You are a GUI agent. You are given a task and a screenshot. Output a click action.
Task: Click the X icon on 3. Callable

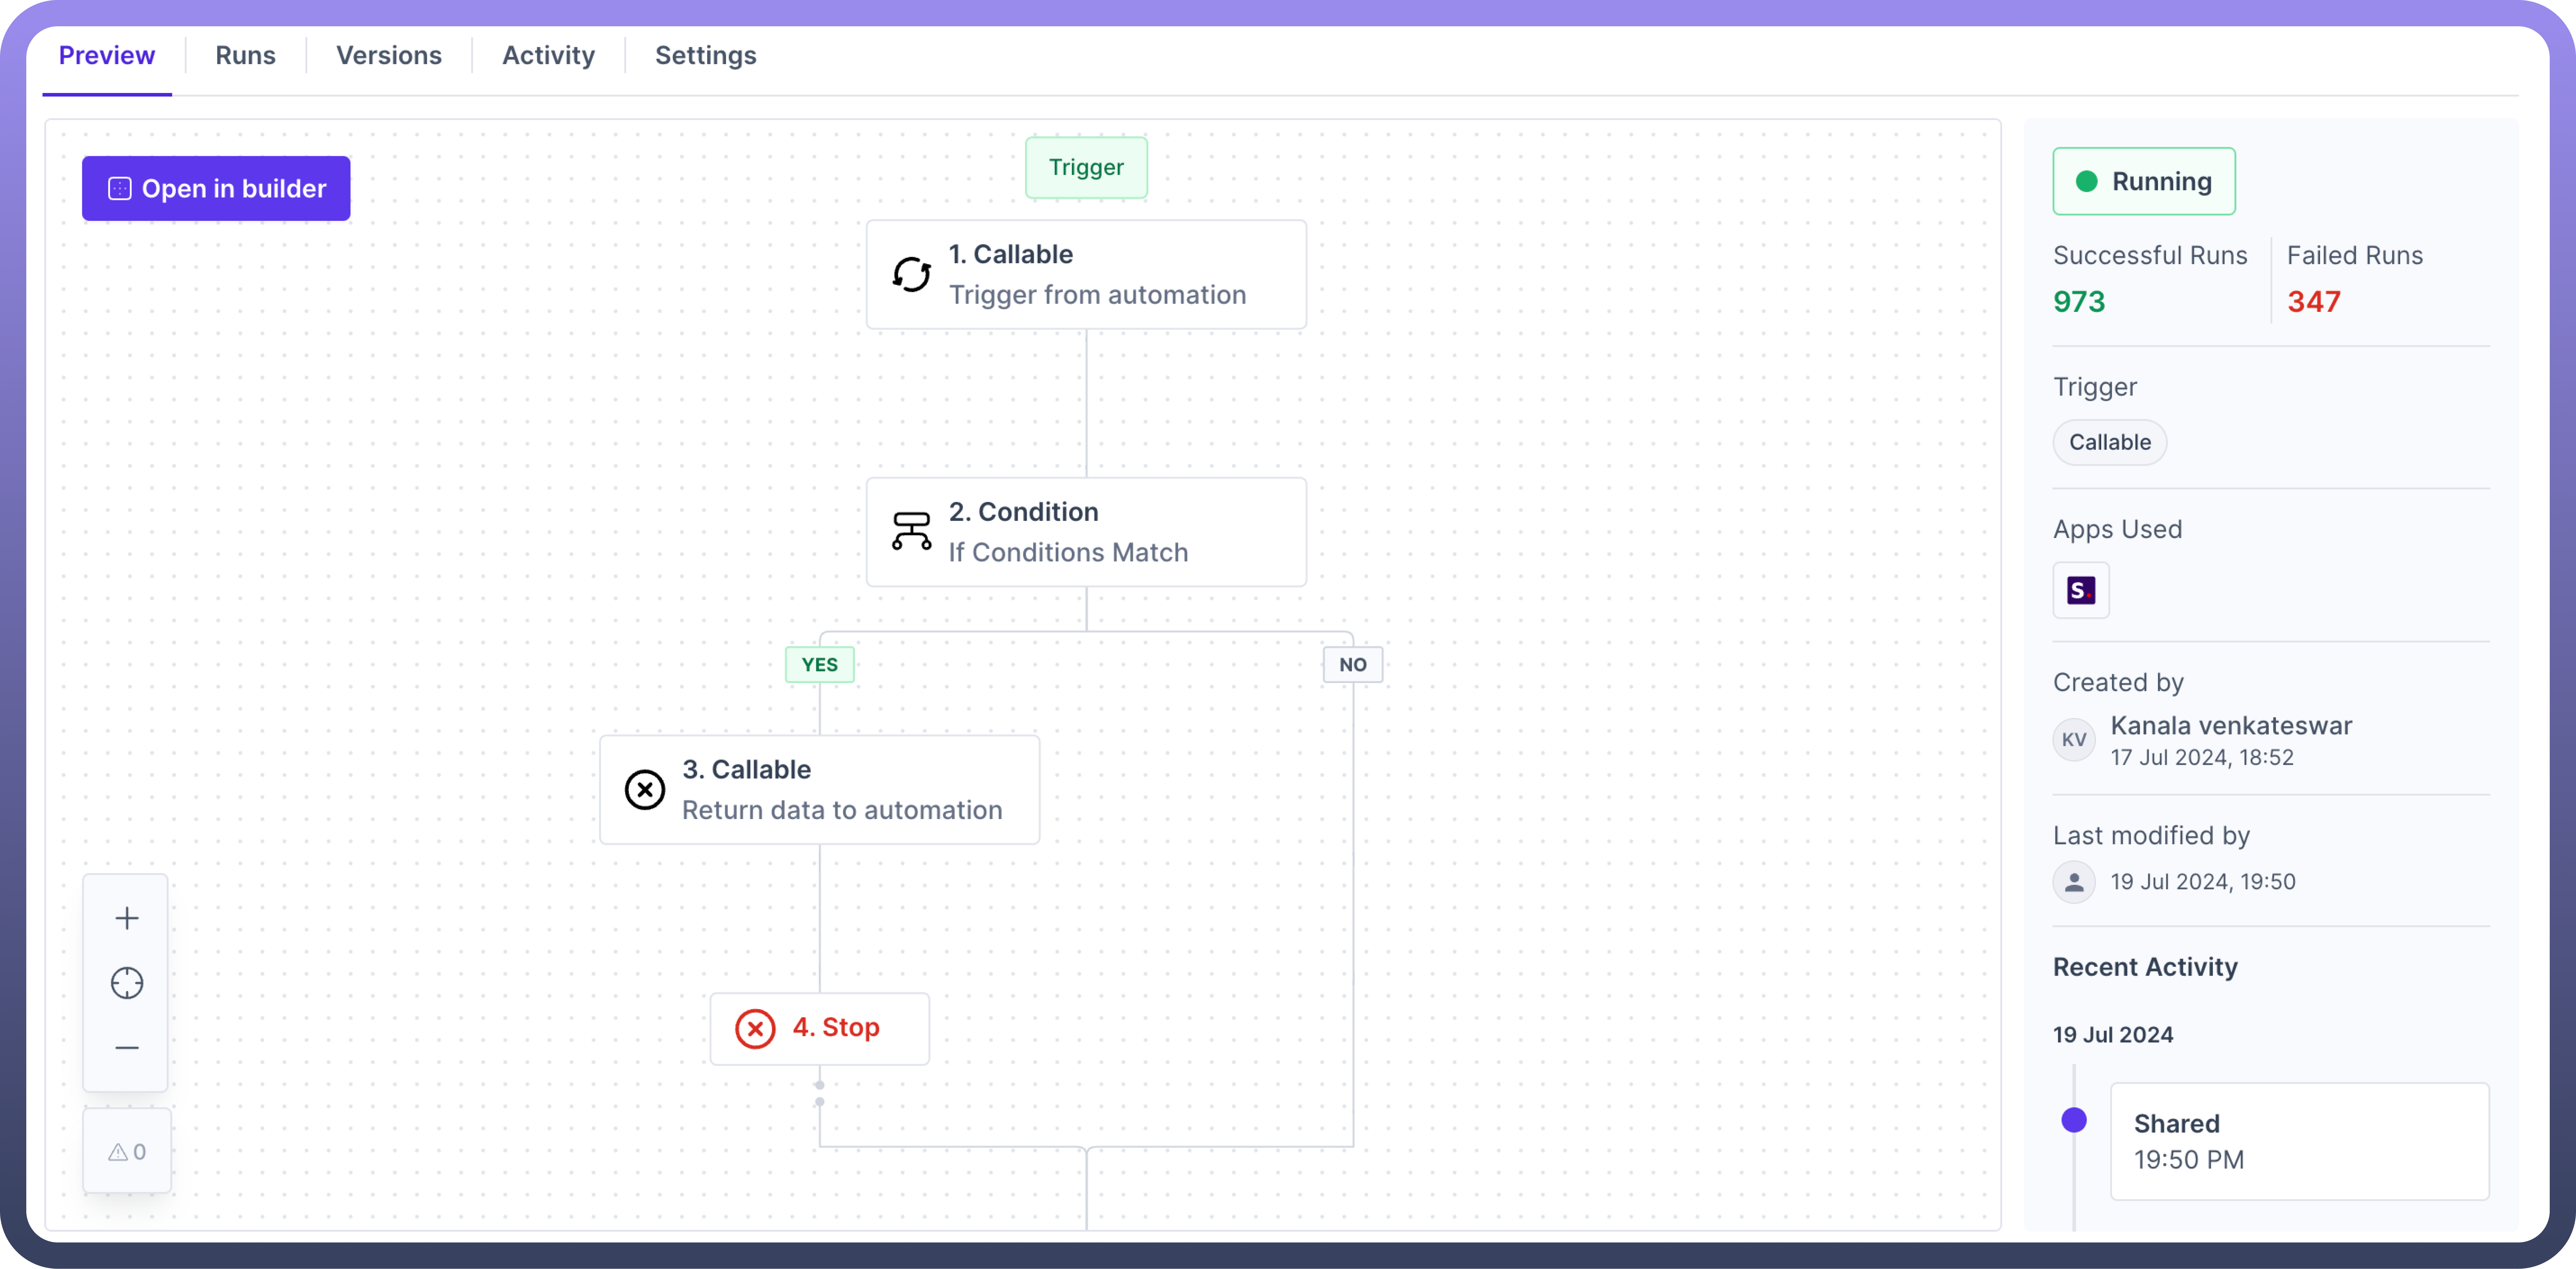pos(645,789)
